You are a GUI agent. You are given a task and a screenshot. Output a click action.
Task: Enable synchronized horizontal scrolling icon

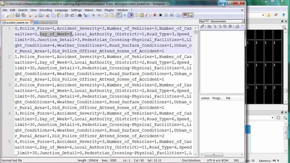[x=112, y=15]
